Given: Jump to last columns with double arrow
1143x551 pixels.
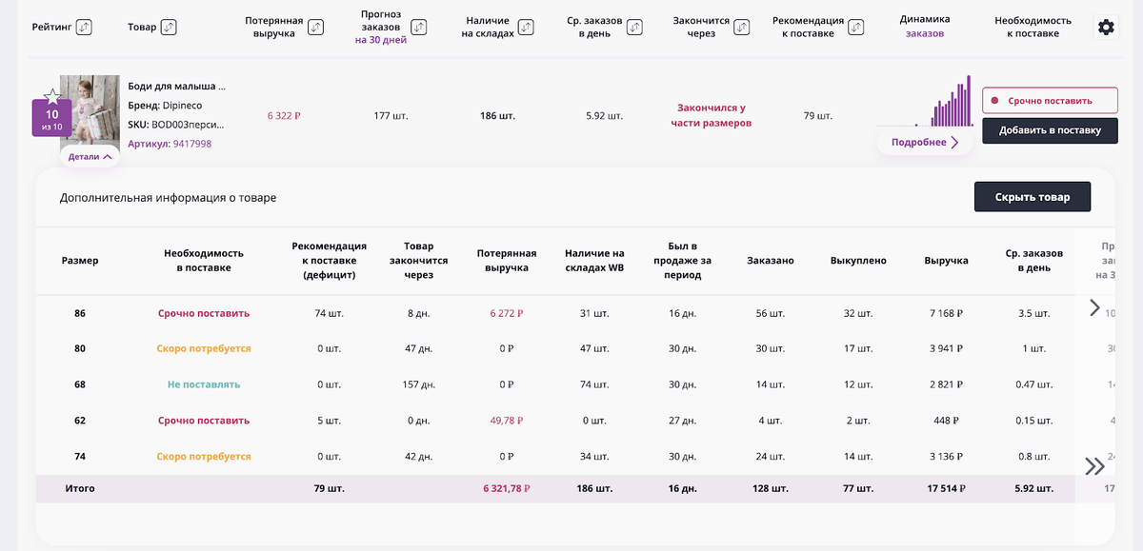Looking at the screenshot, I should coord(1095,465).
